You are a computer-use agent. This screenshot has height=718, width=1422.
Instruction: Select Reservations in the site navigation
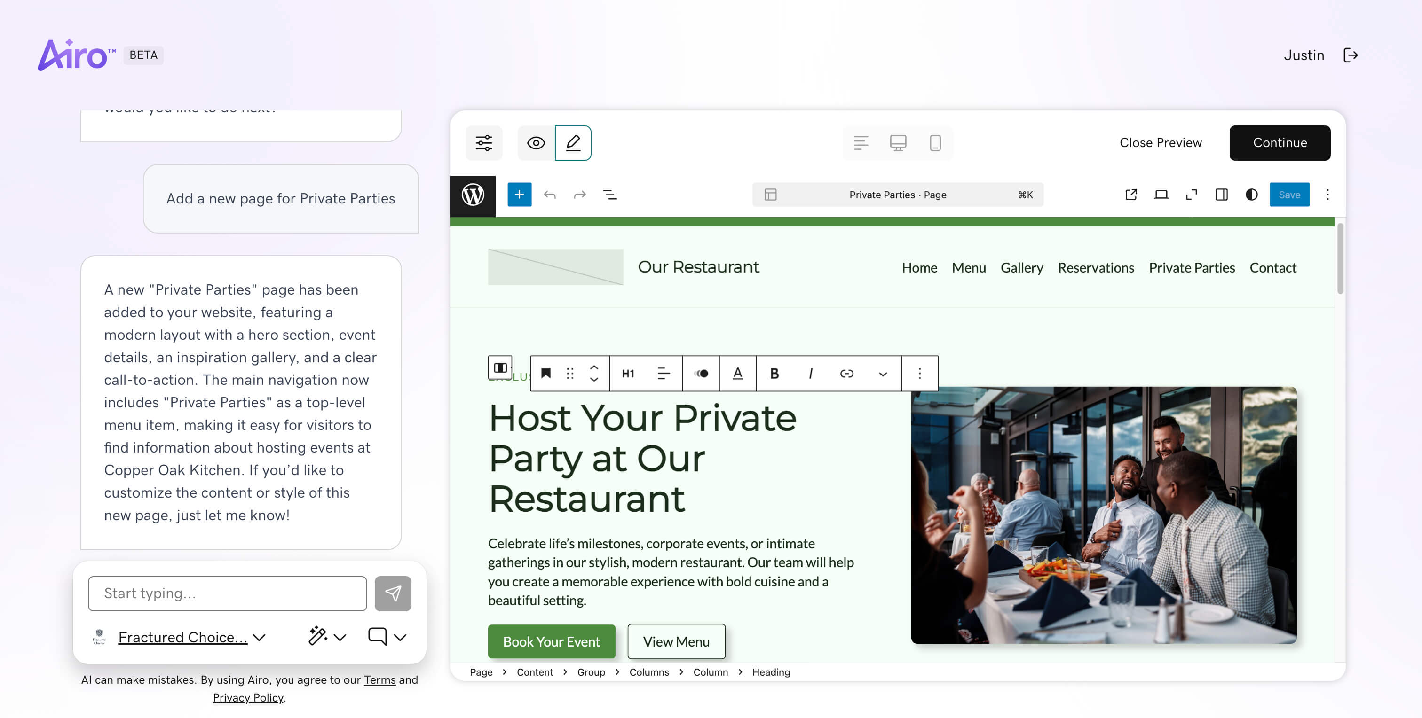coord(1096,267)
